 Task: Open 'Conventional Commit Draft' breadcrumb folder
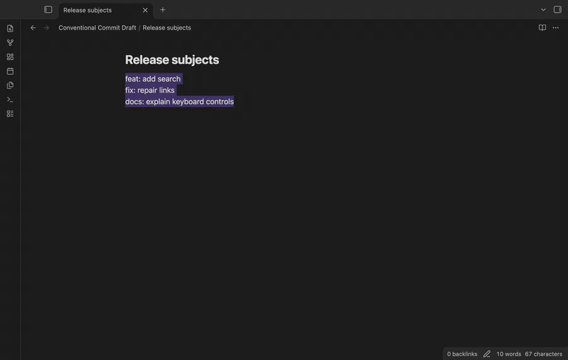(x=97, y=28)
